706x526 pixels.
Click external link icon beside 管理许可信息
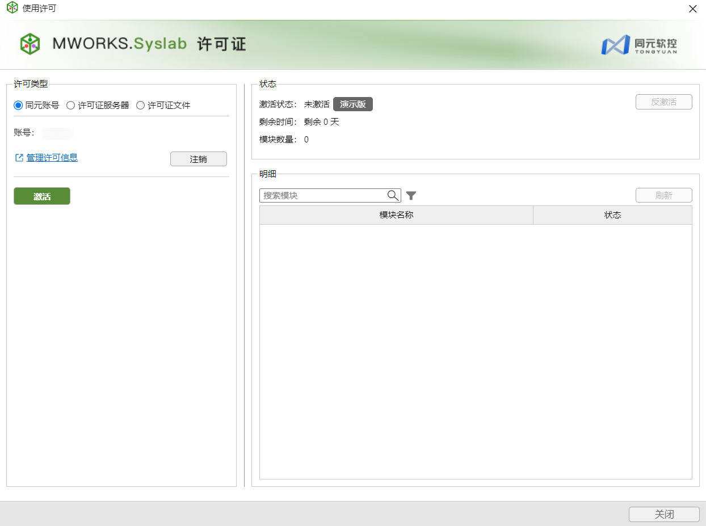coord(19,158)
